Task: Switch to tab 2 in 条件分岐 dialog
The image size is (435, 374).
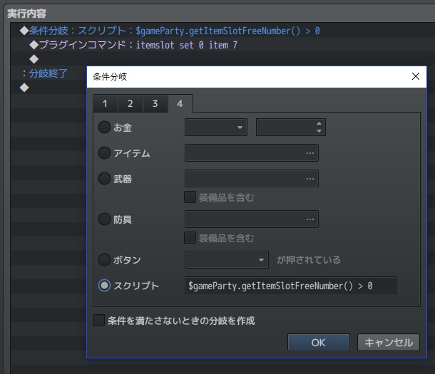Action: pos(130,103)
